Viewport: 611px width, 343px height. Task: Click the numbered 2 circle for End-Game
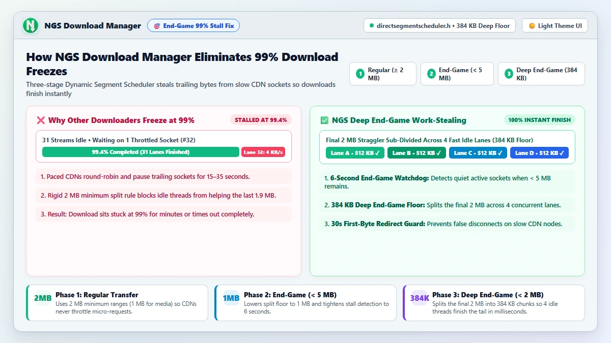coord(431,74)
